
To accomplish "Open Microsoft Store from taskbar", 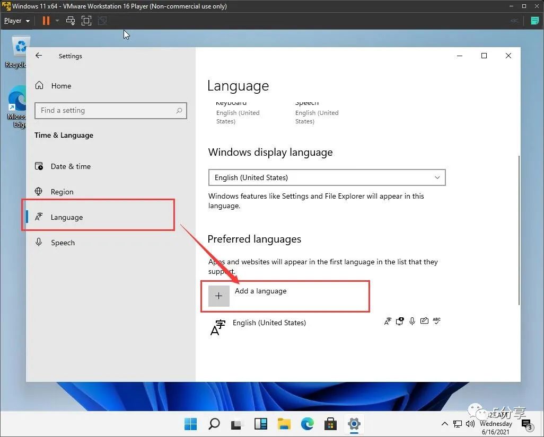I will pos(330,424).
